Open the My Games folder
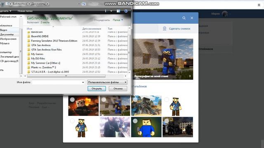The image size is (264, 148). 37,54
